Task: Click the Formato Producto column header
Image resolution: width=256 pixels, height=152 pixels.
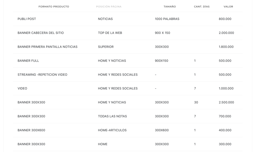Action: click(54, 6)
